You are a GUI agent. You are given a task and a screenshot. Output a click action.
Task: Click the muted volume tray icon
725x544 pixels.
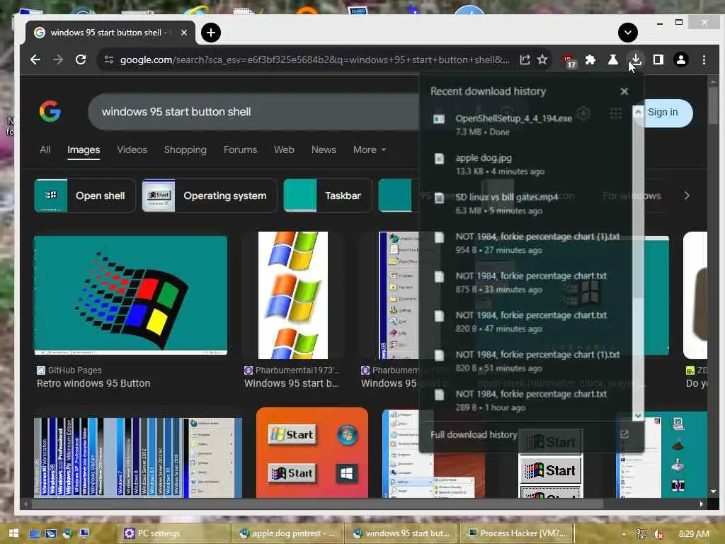point(658,534)
